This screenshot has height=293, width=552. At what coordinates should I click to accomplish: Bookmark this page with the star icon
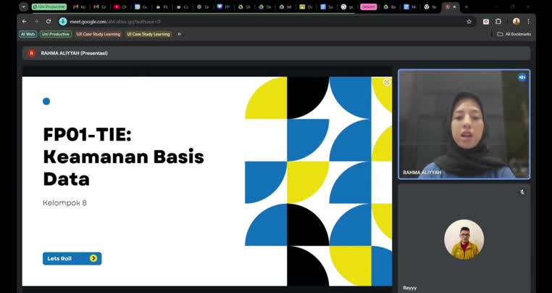tap(469, 22)
